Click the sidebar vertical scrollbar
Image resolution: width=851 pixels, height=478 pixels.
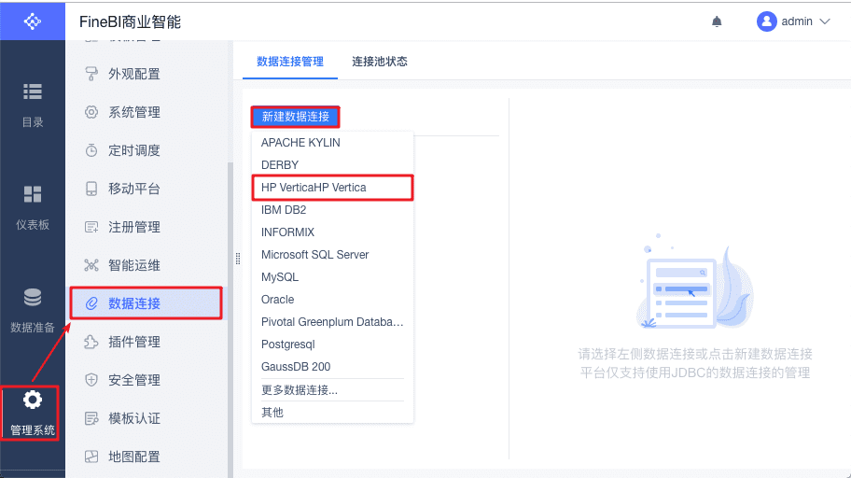[x=231, y=317]
